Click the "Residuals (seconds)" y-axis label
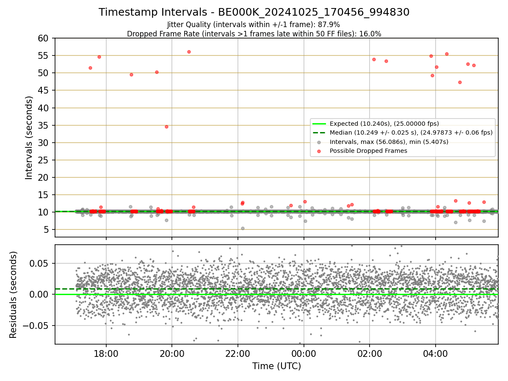The width and height of the screenshot is (508, 381). click(13, 295)
